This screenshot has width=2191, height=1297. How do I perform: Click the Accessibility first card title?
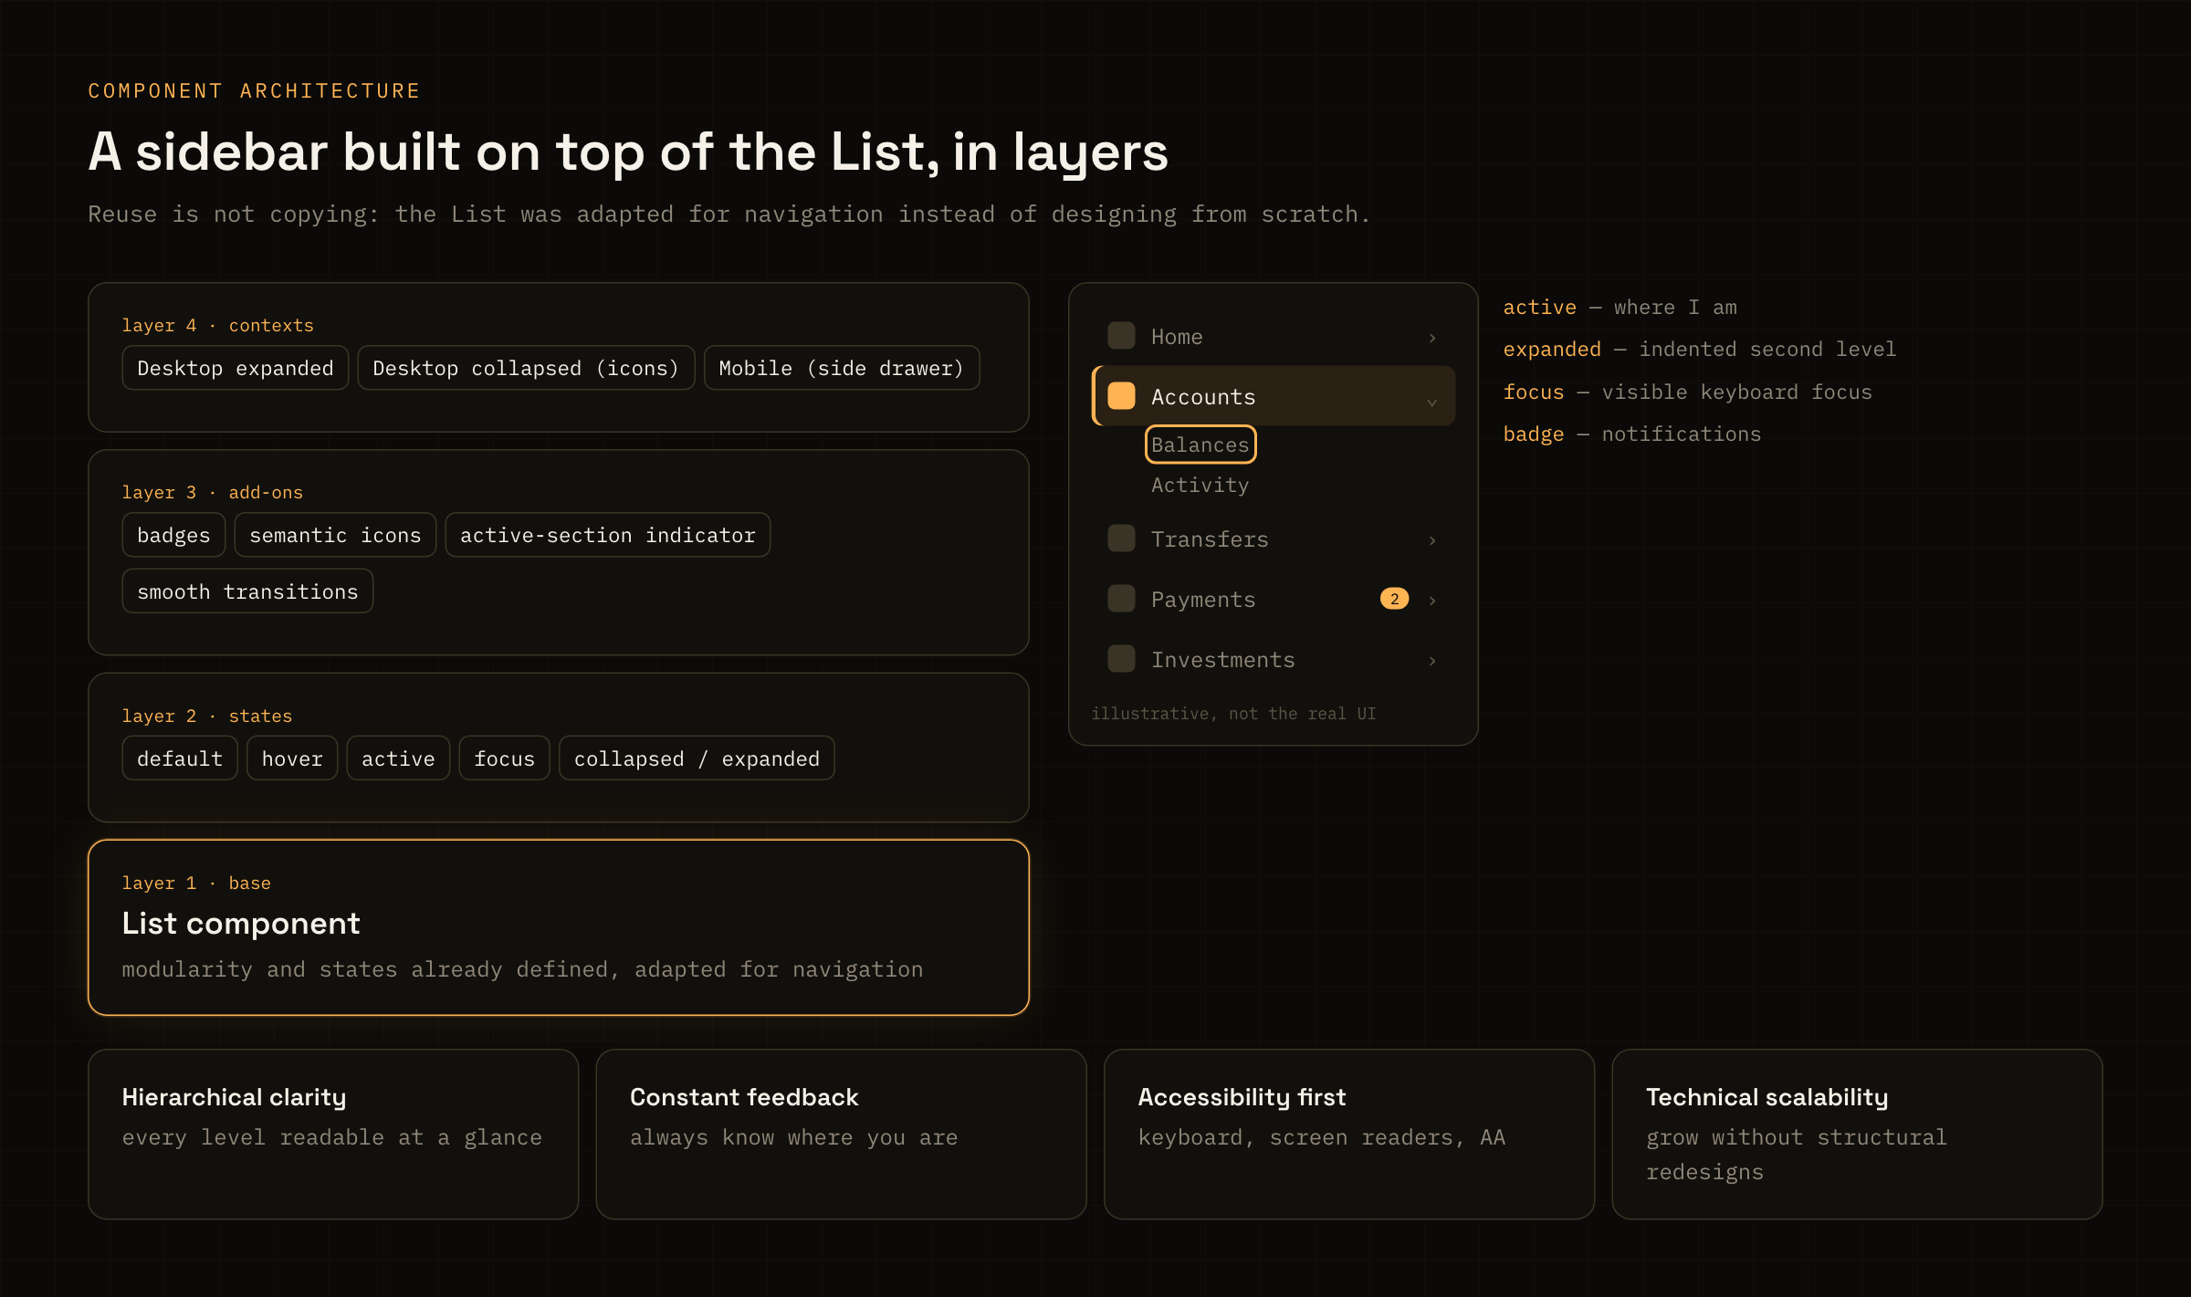(1242, 1097)
